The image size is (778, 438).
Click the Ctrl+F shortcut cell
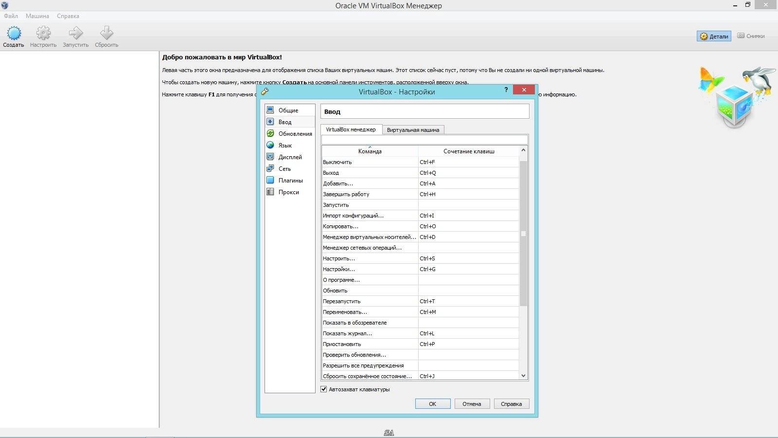coord(469,162)
